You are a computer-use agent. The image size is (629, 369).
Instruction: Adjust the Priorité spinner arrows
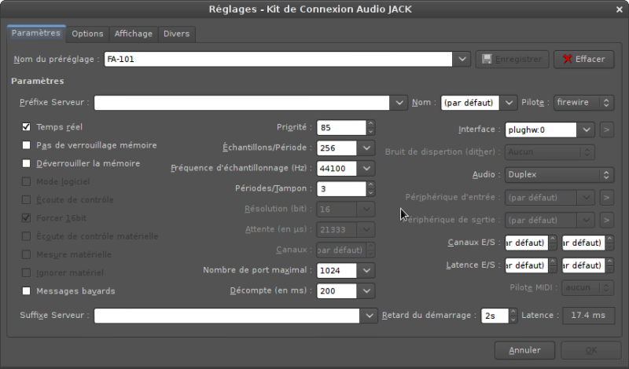[x=370, y=127]
